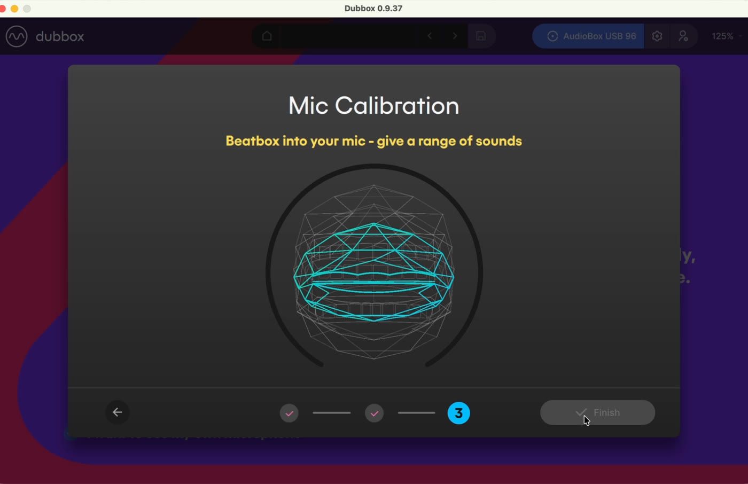This screenshot has width=748, height=484.
Task: Click the second completed step checkmark
Action: (374, 413)
